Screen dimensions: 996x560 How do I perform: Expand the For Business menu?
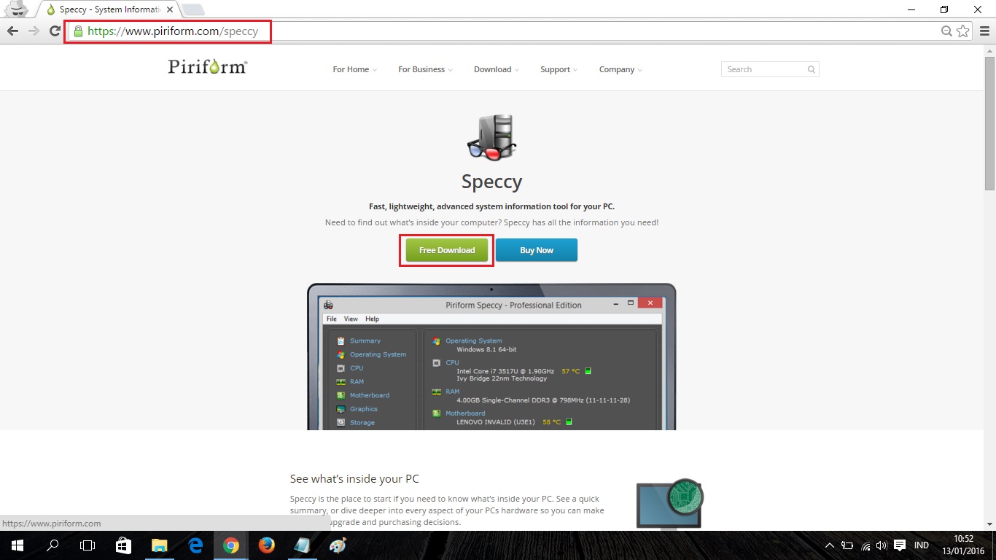point(425,69)
